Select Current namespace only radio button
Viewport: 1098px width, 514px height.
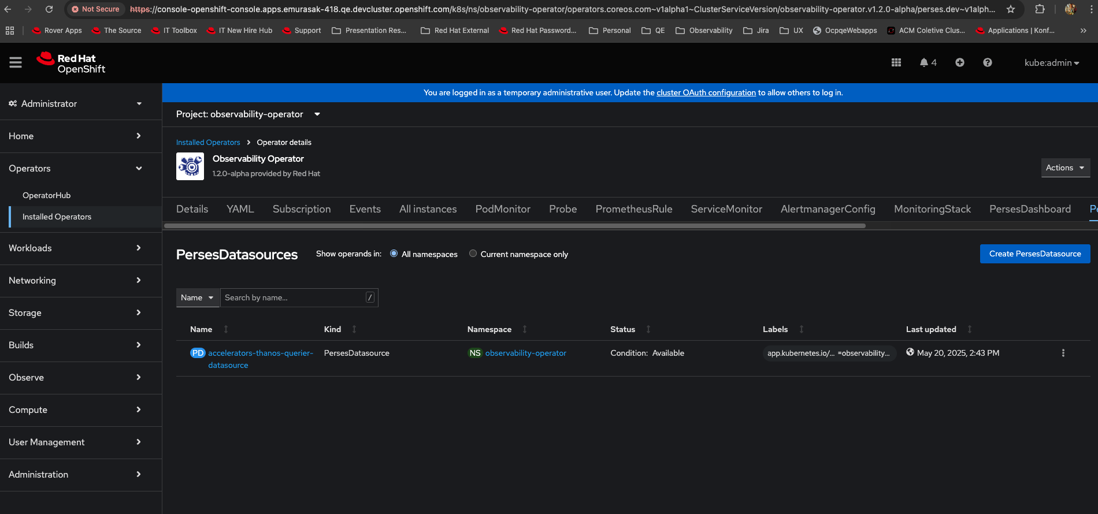tap(473, 254)
